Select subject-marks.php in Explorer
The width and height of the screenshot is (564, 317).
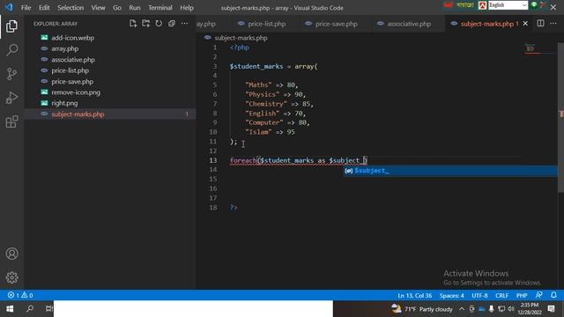click(x=110, y=114)
